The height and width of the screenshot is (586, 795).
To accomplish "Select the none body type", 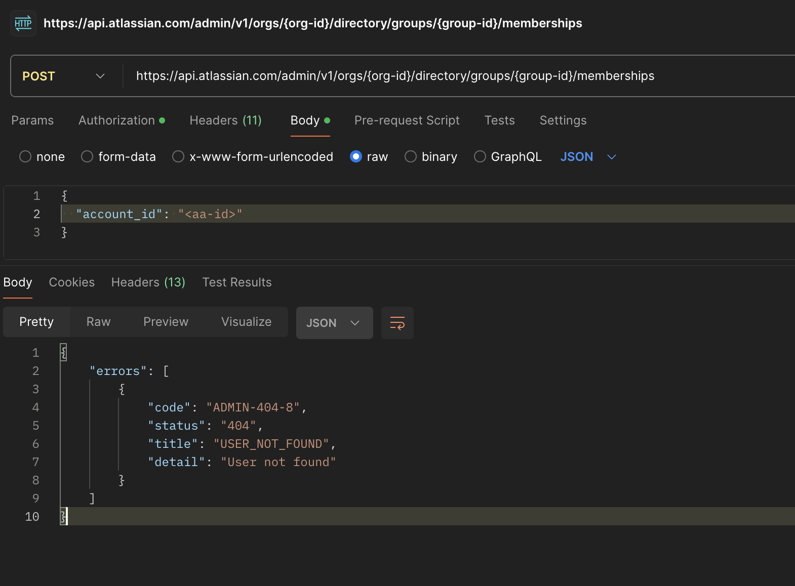I will coord(42,157).
